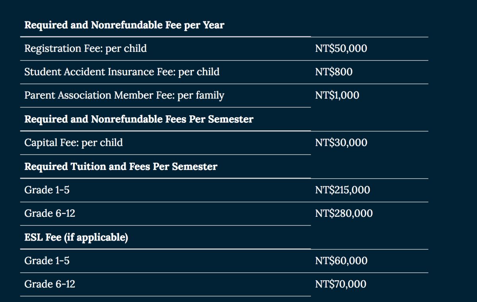Click the NT$70,000 ESL fee amount
This screenshot has height=302, width=477.
point(341,284)
